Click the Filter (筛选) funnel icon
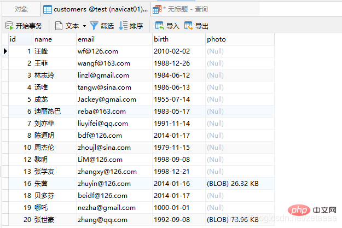 pyautogui.click(x=94, y=26)
